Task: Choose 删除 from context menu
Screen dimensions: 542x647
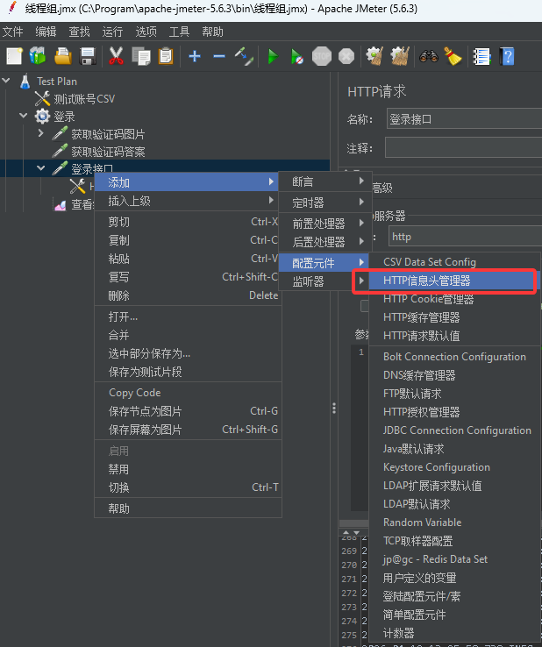Action: (188, 295)
